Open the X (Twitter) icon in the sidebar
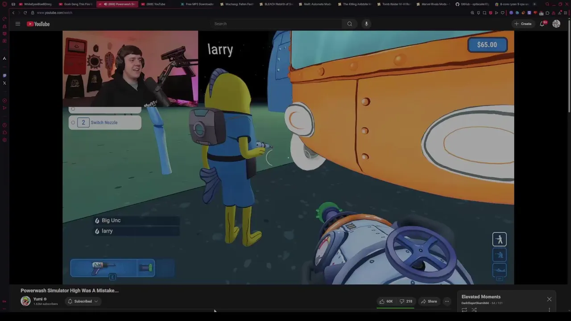 click(x=4, y=83)
